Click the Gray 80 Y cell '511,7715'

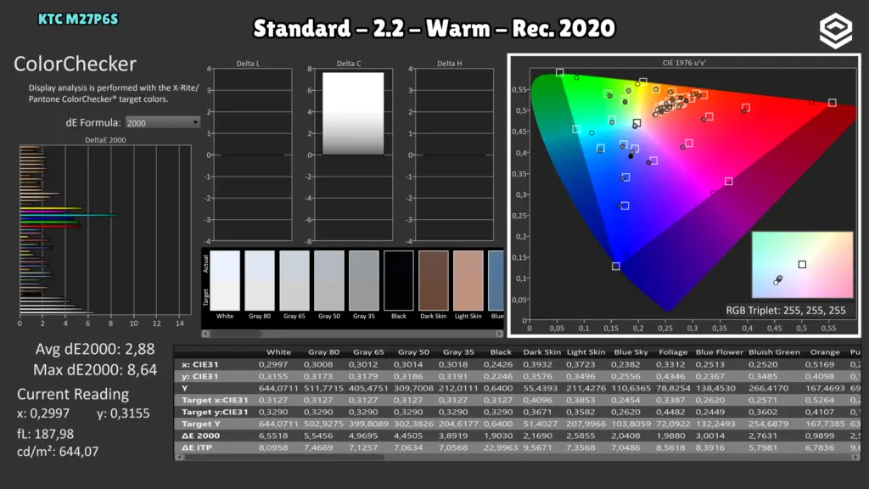click(323, 388)
